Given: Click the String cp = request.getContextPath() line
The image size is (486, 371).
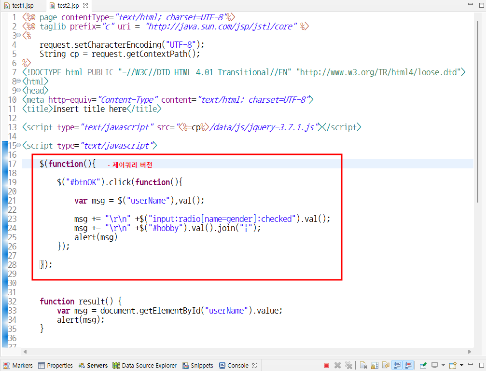Looking at the screenshot, I should click(x=120, y=54).
